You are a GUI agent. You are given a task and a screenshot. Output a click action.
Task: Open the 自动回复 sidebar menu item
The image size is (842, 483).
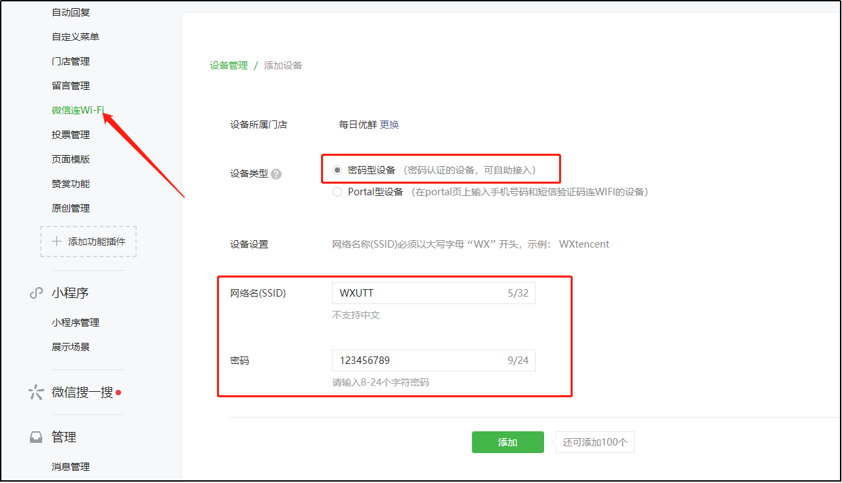(71, 12)
